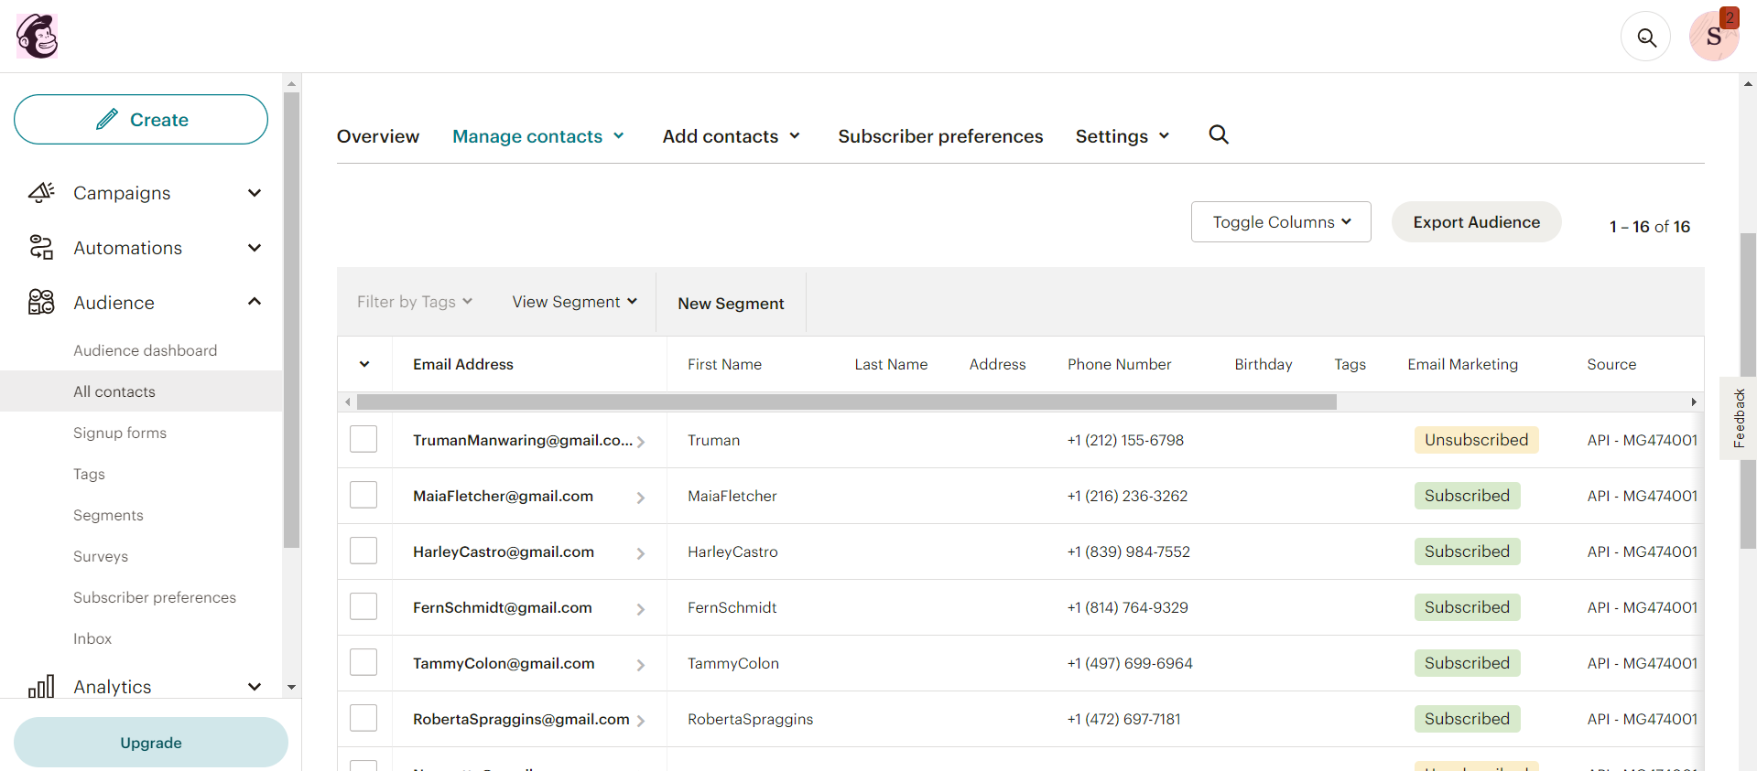This screenshot has width=1757, height=771.
Task: Open the Signup forms sidebar link
Action: tap(120, 433)
